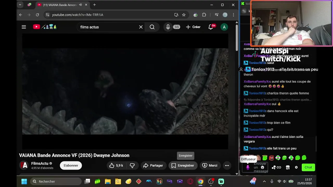The width and height of the screenshot is (333, 187).
Task: Open Chrome media controls icon
Action: click(x=216, y=15)
